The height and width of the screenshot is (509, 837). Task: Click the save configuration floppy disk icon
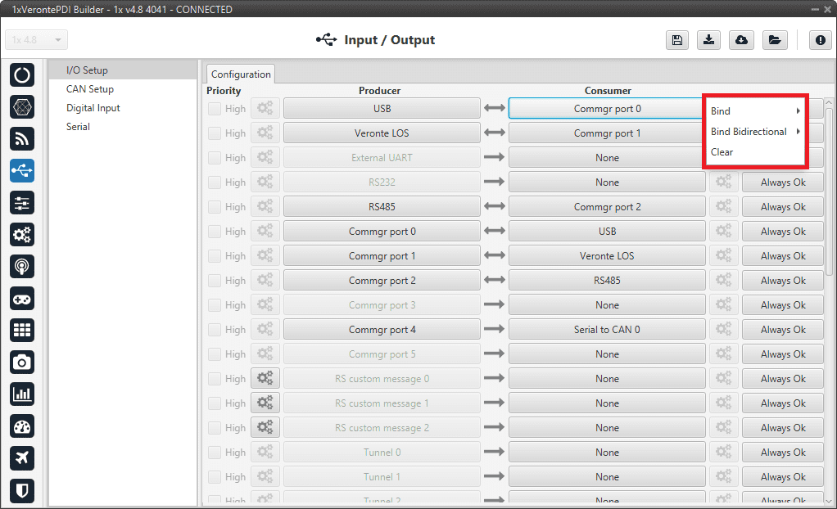click(x=676, y=40)
